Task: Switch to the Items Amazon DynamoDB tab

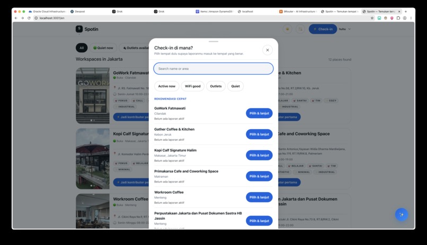Action: pos(214,12)
